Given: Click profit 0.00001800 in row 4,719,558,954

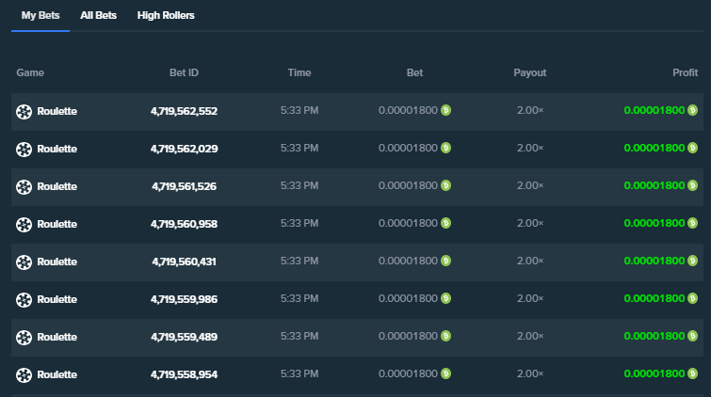Looking at the screenshot, I should tap(654, 373).
